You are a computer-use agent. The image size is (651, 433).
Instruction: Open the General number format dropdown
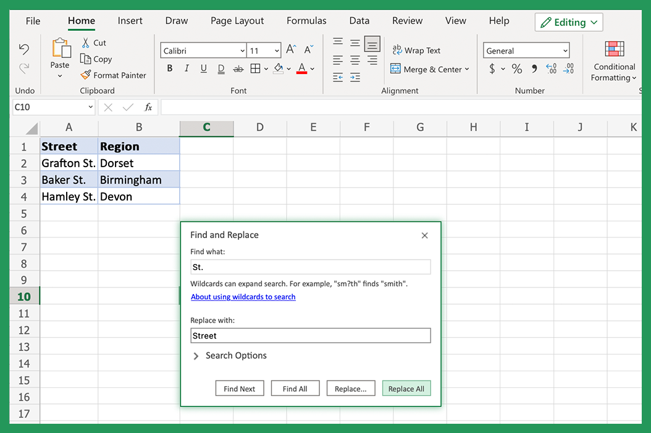point(525,50)
